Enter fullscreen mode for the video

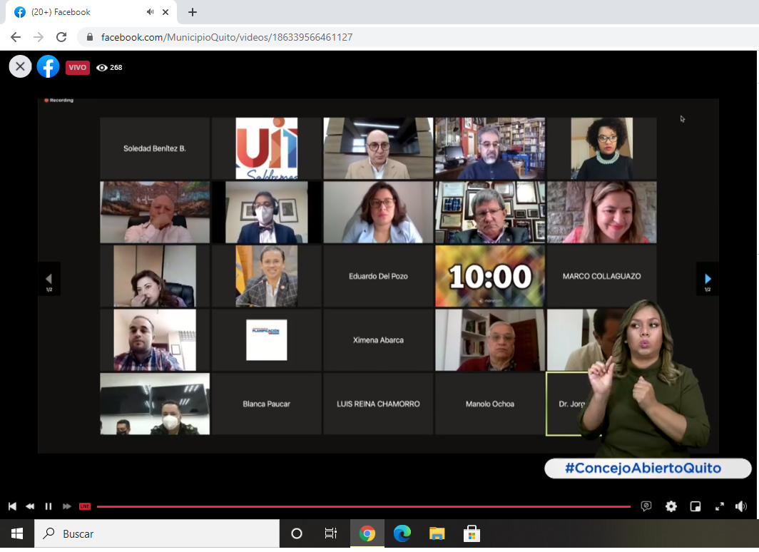720,506
